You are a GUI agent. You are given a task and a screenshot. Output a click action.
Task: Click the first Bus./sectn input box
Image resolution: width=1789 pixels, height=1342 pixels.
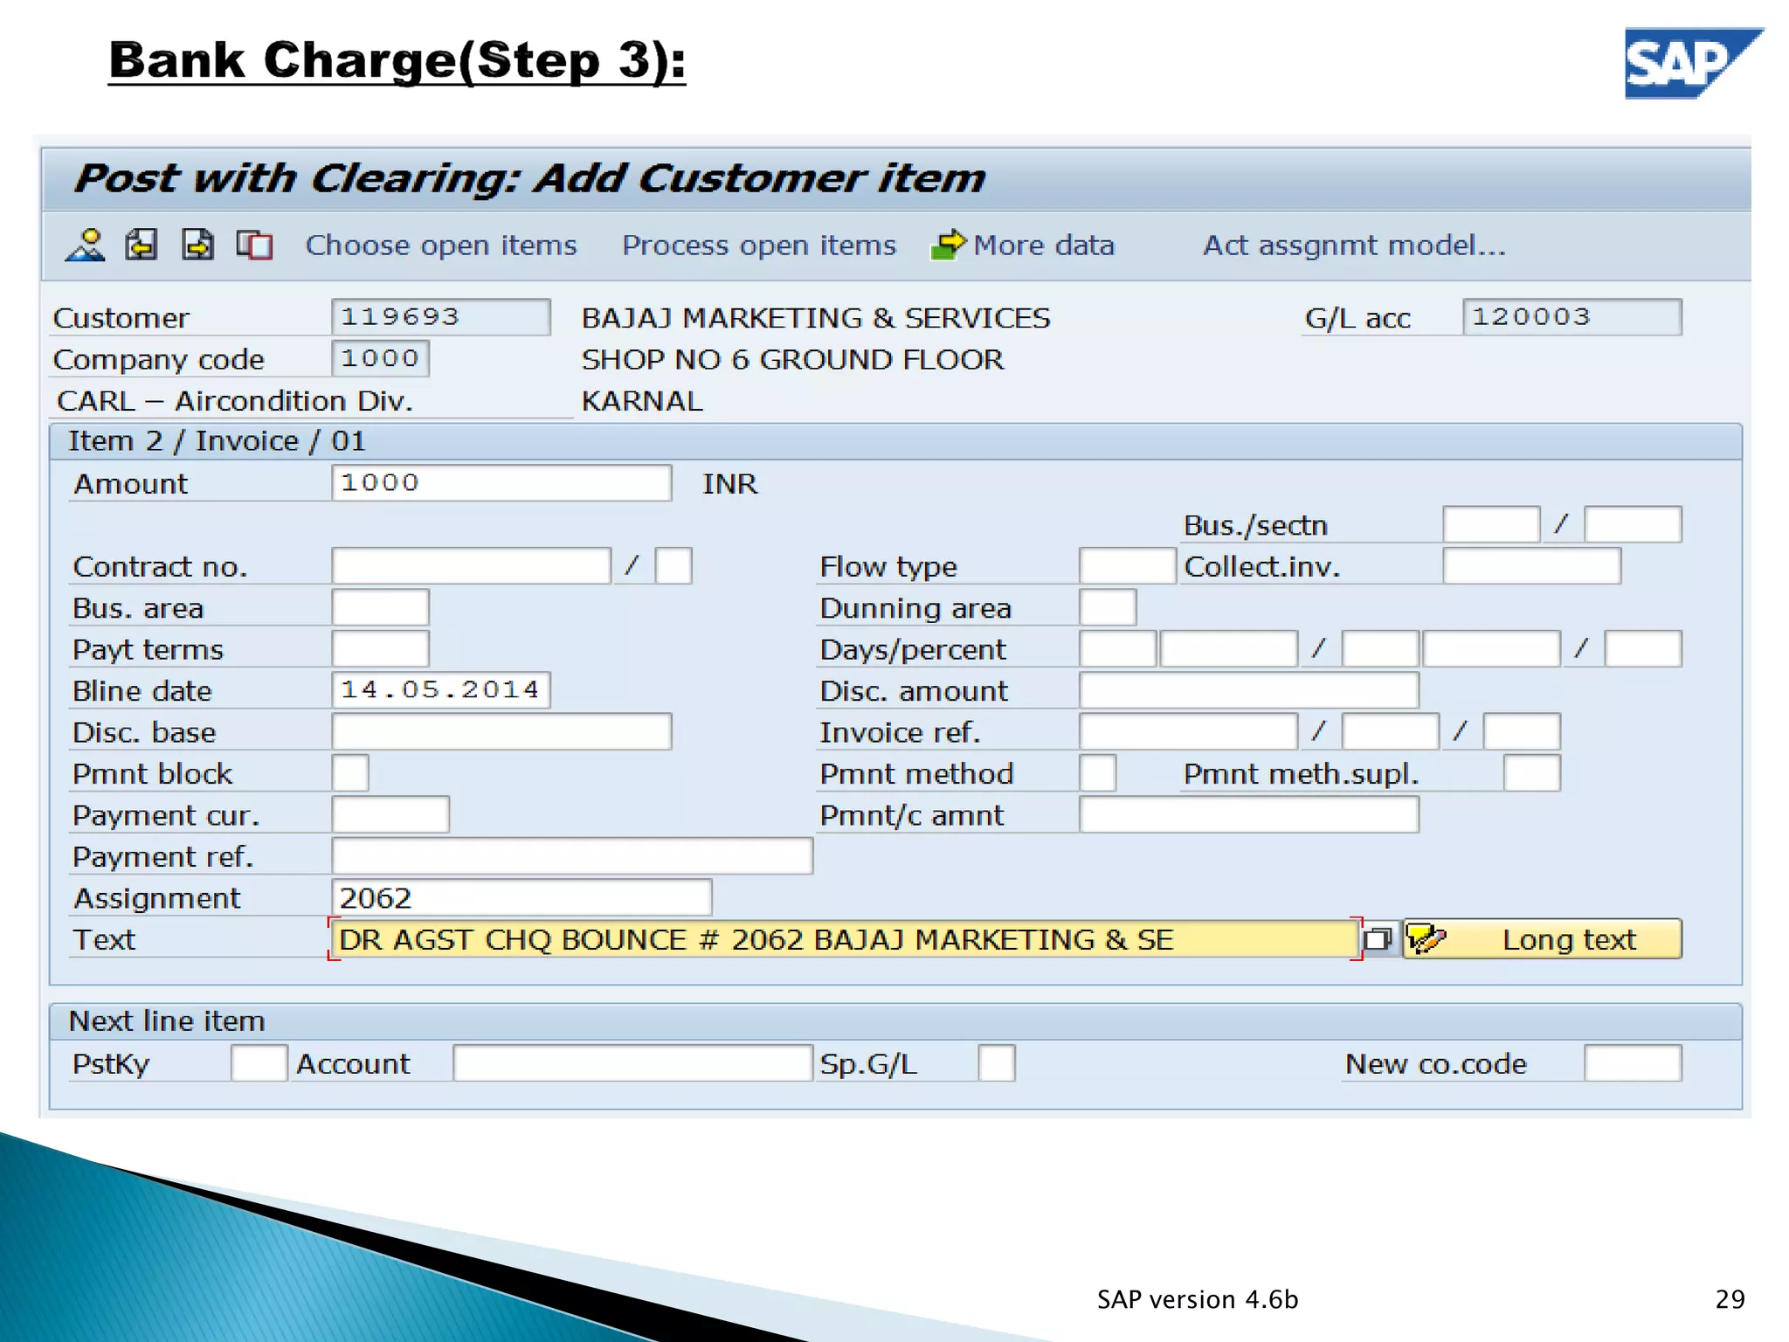[x=1491, y=525]
